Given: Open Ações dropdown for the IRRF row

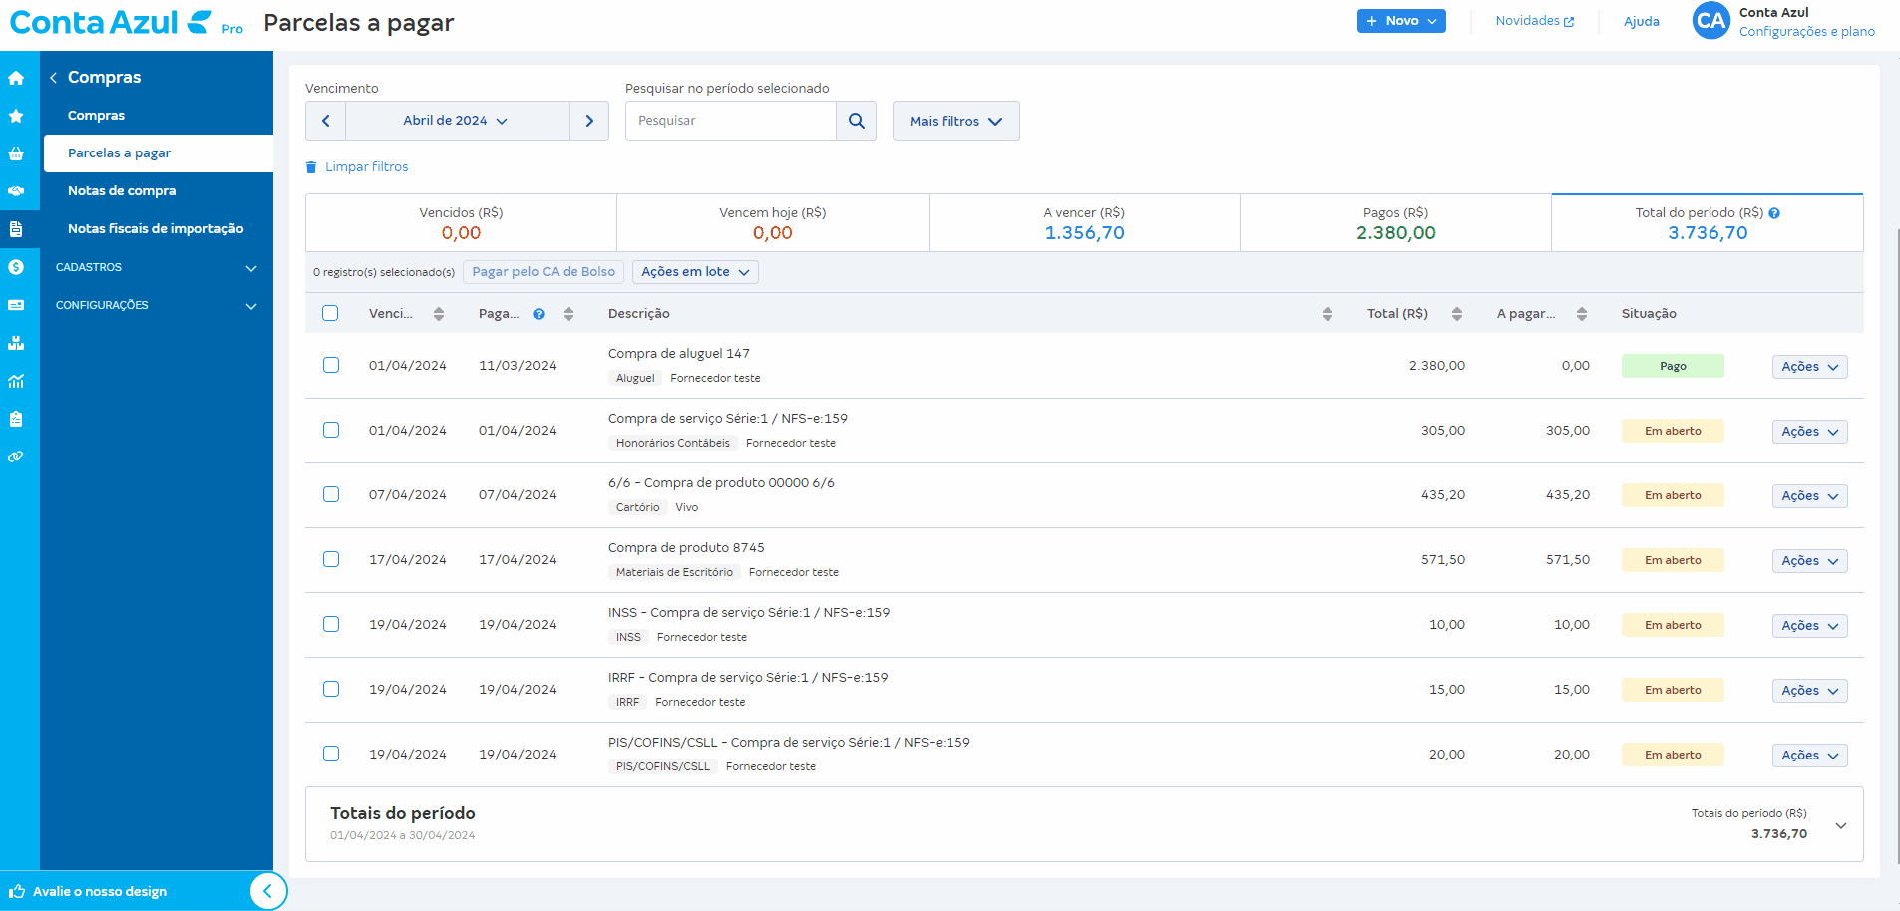Looking at the screenshot, I should pos(1809,691).
